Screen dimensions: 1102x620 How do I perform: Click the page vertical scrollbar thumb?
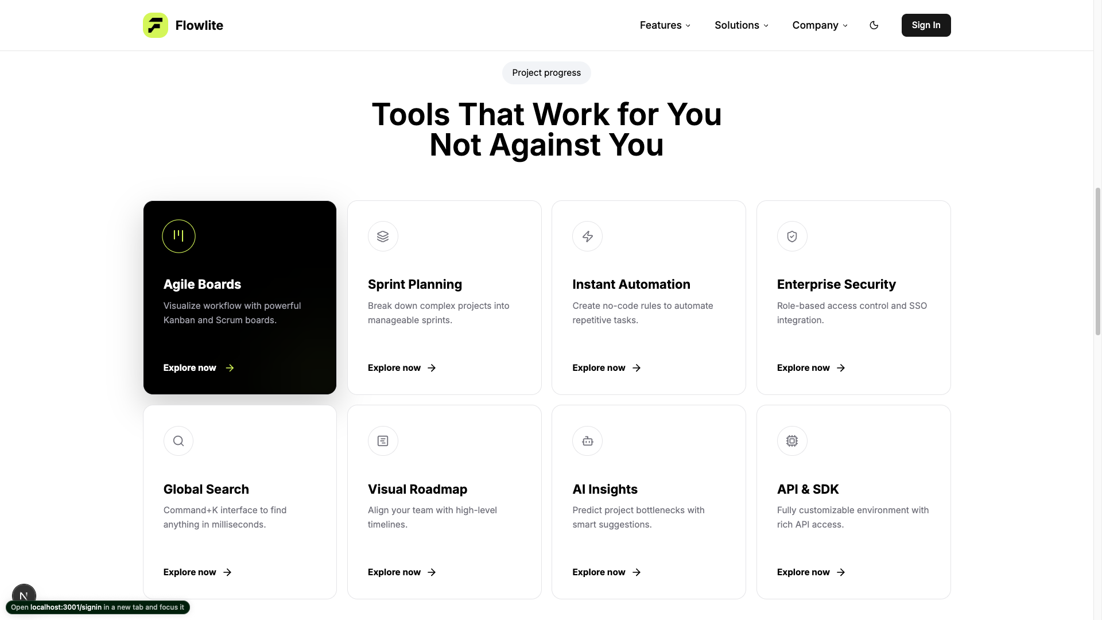(x=1097, y=261)
